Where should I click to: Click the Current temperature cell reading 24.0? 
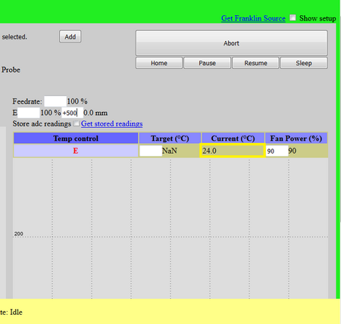click(233, 151)
